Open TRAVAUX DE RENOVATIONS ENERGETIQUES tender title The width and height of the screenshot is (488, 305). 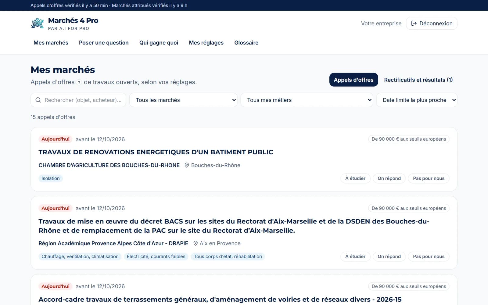coord(156,152)
